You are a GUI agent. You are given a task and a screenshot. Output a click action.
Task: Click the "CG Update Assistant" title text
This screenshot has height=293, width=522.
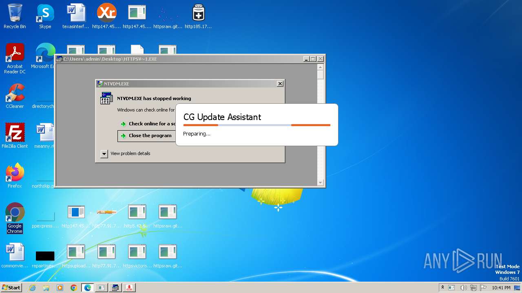click(x=222, y=117)
